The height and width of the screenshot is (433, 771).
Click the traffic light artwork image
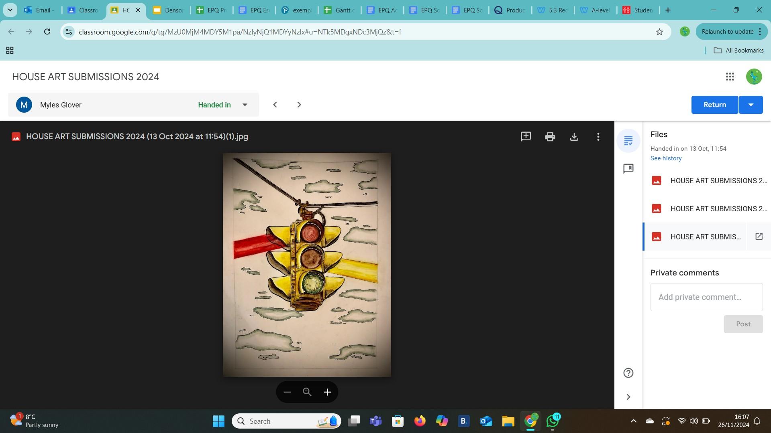click(x=307, y=265)
